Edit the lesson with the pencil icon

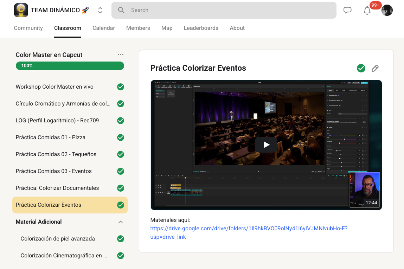tap(375, 68)
